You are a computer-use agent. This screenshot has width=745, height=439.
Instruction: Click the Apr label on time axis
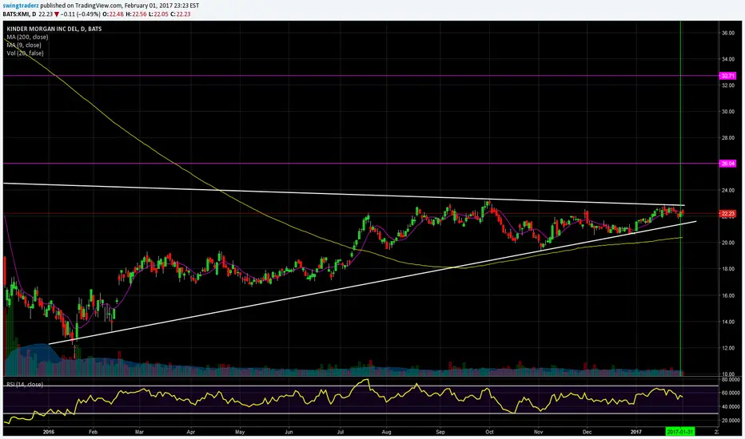190,432
